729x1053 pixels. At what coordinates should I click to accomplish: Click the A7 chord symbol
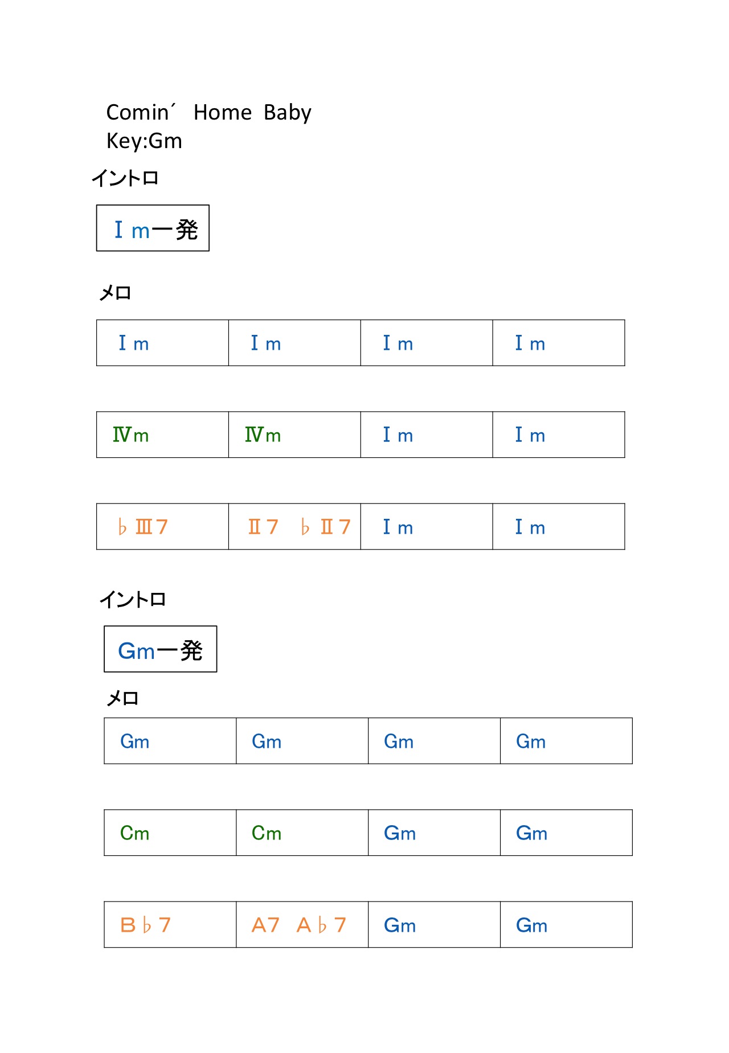click(265, 924)
